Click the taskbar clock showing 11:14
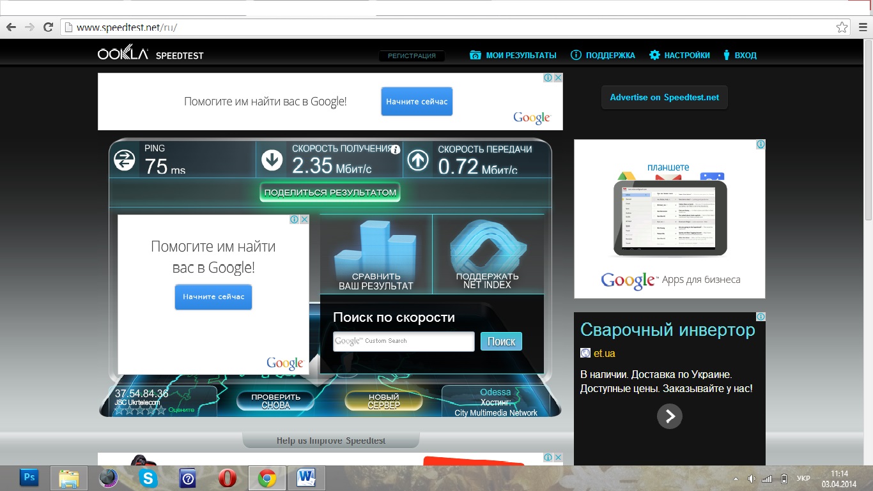 coord(839,479)
